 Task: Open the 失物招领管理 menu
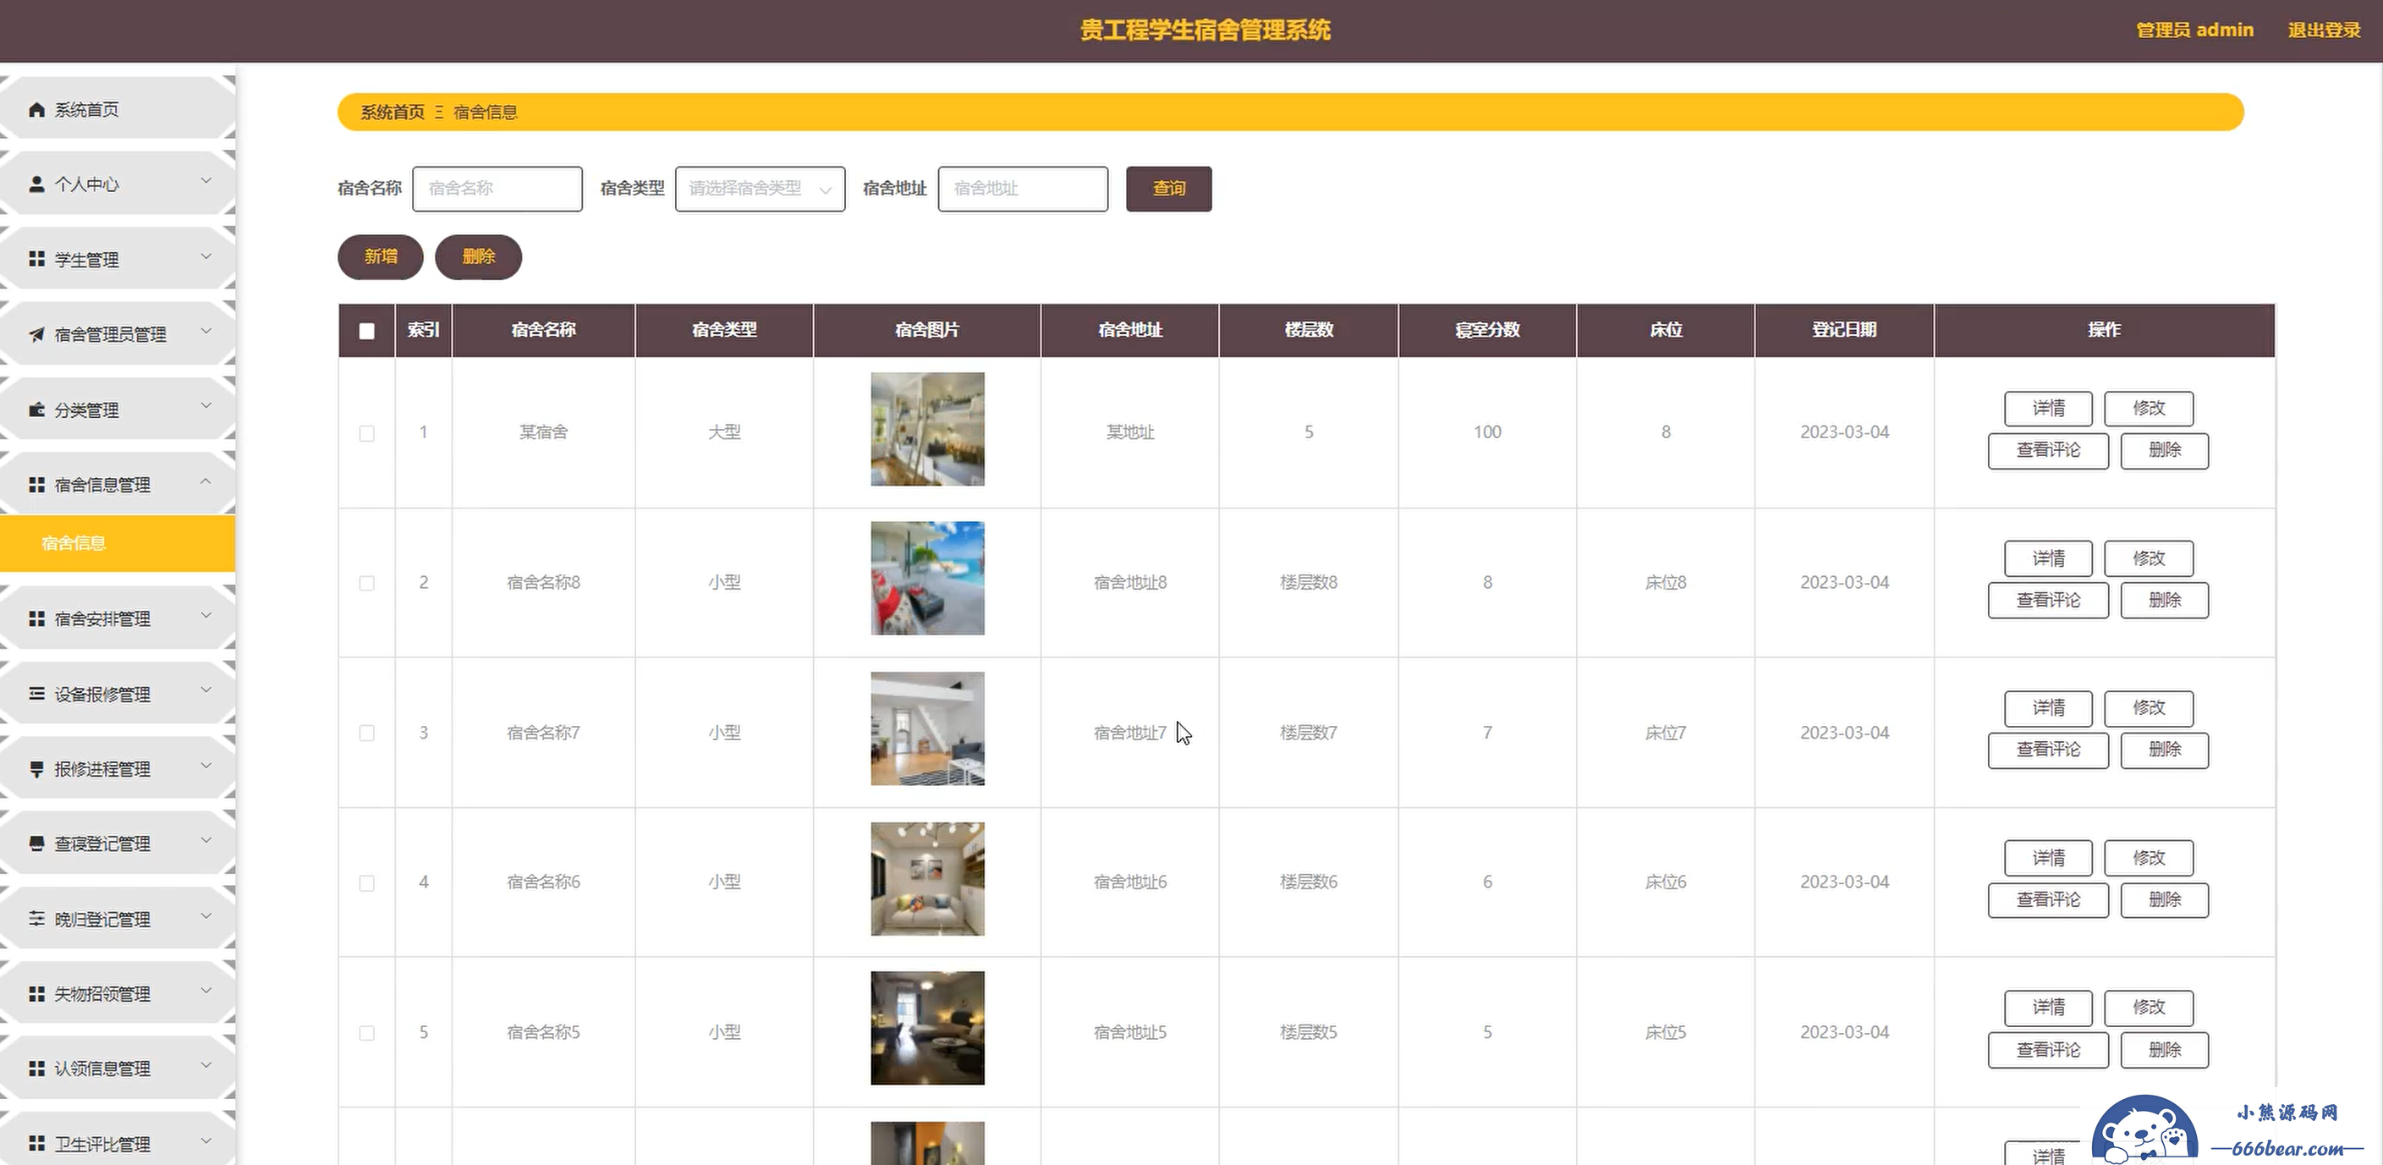point(118,994)
